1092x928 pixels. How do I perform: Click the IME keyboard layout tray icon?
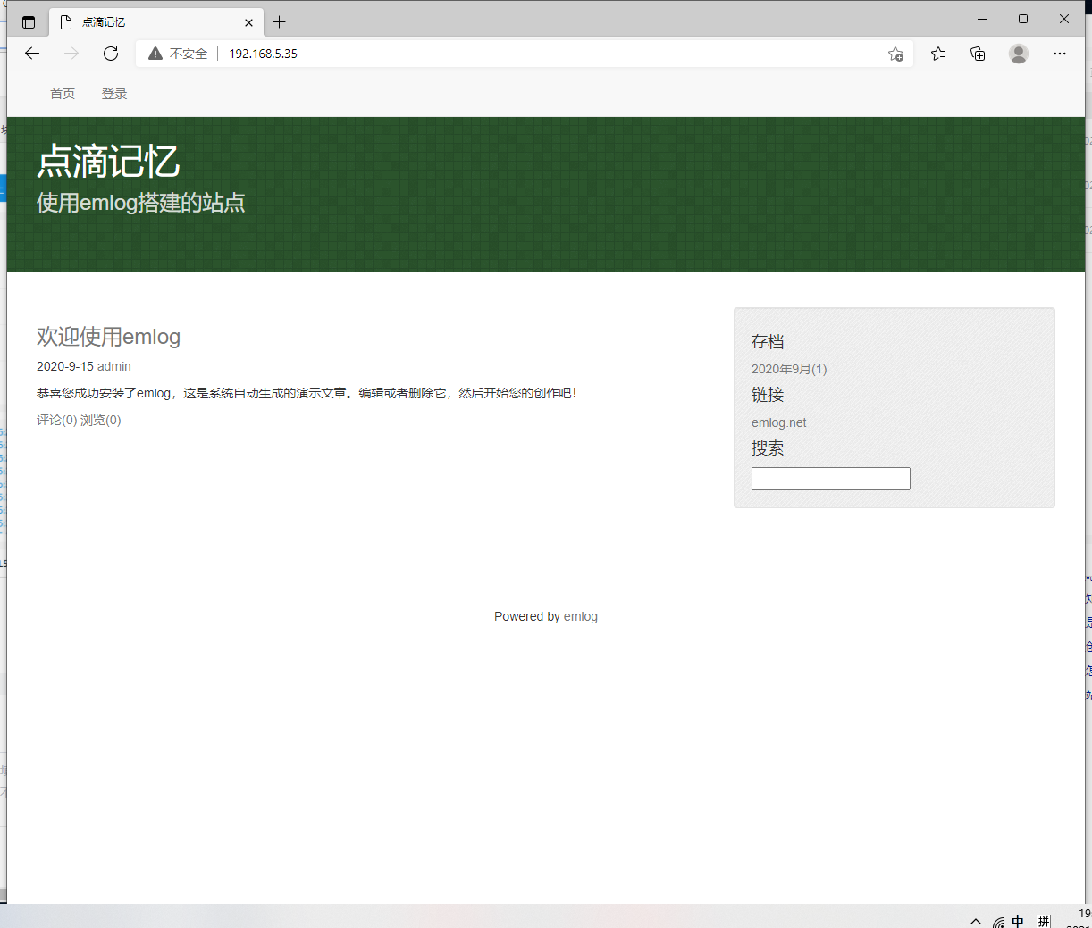(x=1044, y=921)
